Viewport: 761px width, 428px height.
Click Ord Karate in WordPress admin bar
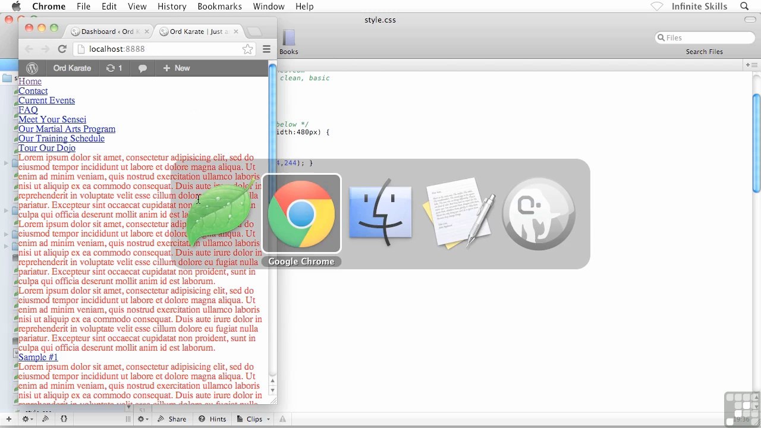pyautogui.click(x=72, y=68)
